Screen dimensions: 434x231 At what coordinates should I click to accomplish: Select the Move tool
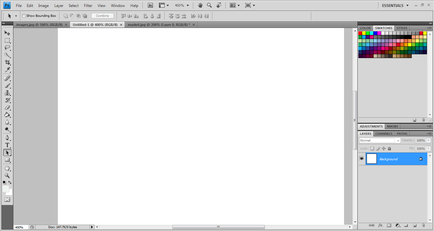[7, 33]
